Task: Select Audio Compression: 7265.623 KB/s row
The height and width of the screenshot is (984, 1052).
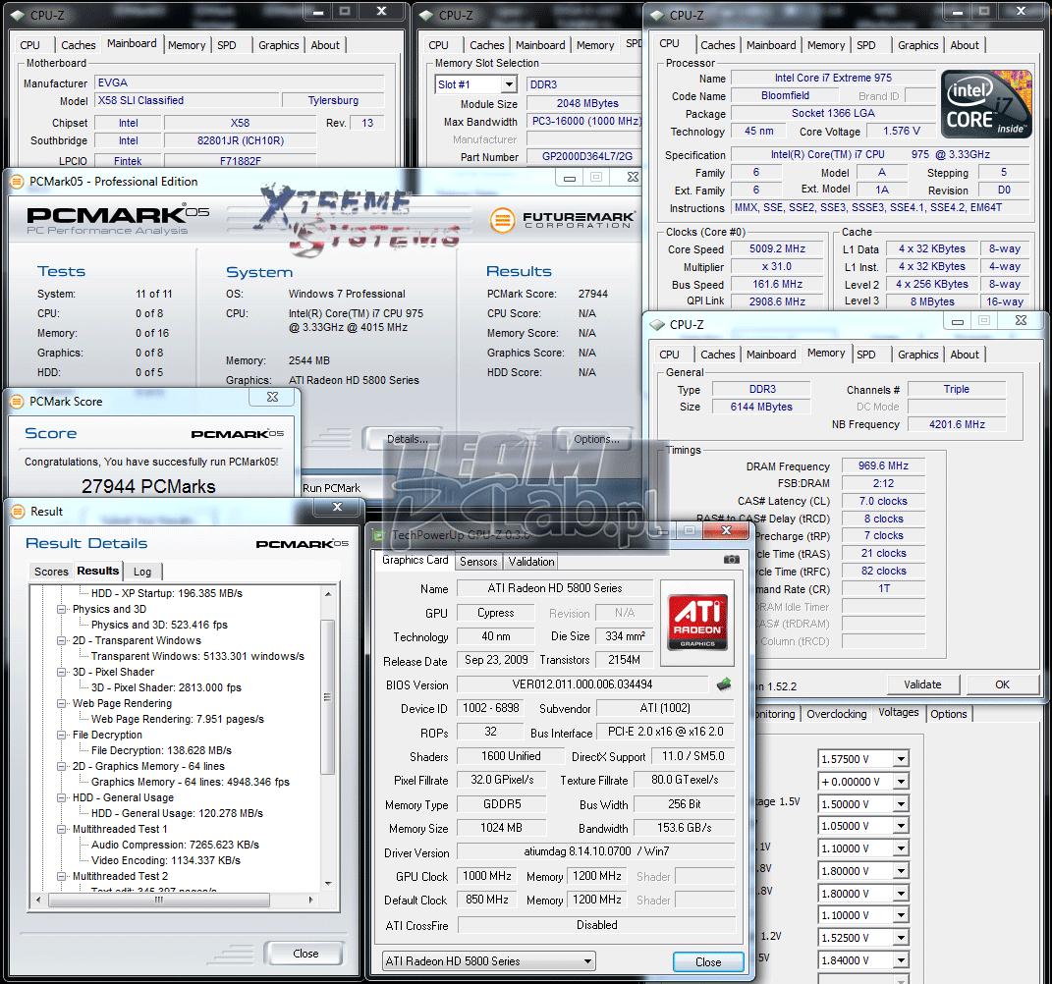Action: coord(175,846)
